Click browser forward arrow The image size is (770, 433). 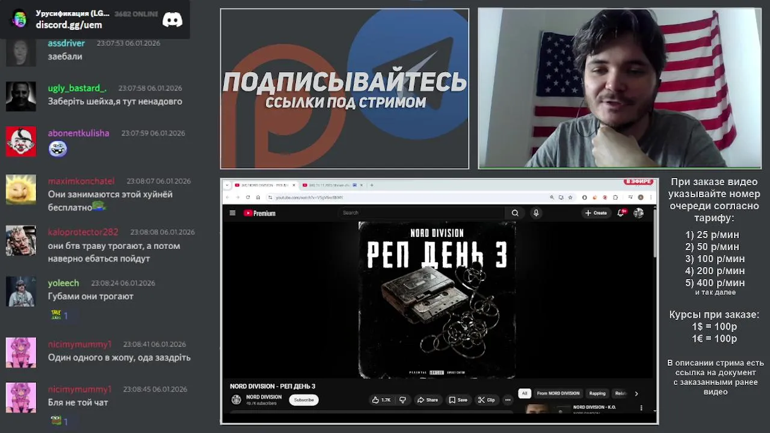point(238,197)
